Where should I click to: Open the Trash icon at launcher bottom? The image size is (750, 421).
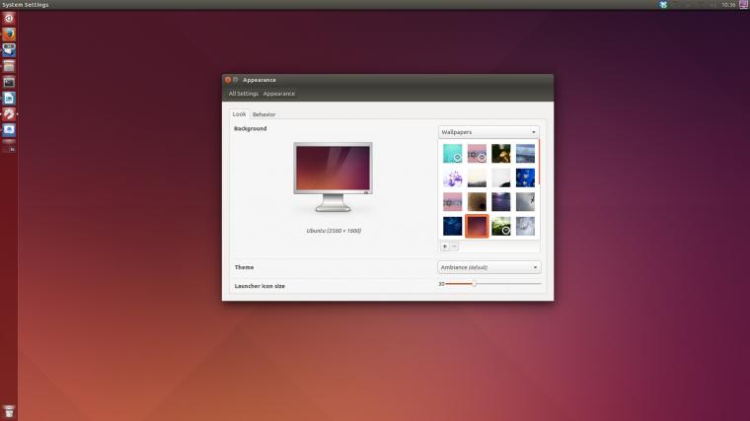9,411
